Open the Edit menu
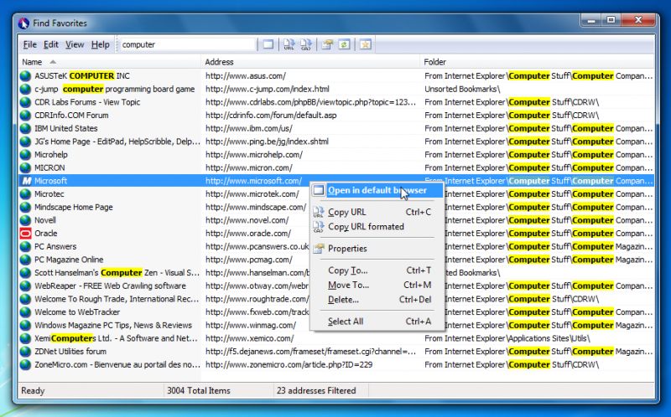The width and height of the screenshot is (671, 417). [50, 44]
